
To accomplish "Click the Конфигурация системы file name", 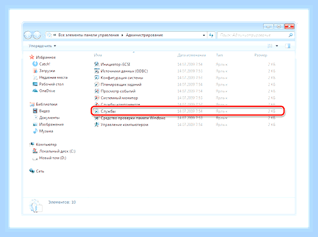I will [x=122, y=78].
